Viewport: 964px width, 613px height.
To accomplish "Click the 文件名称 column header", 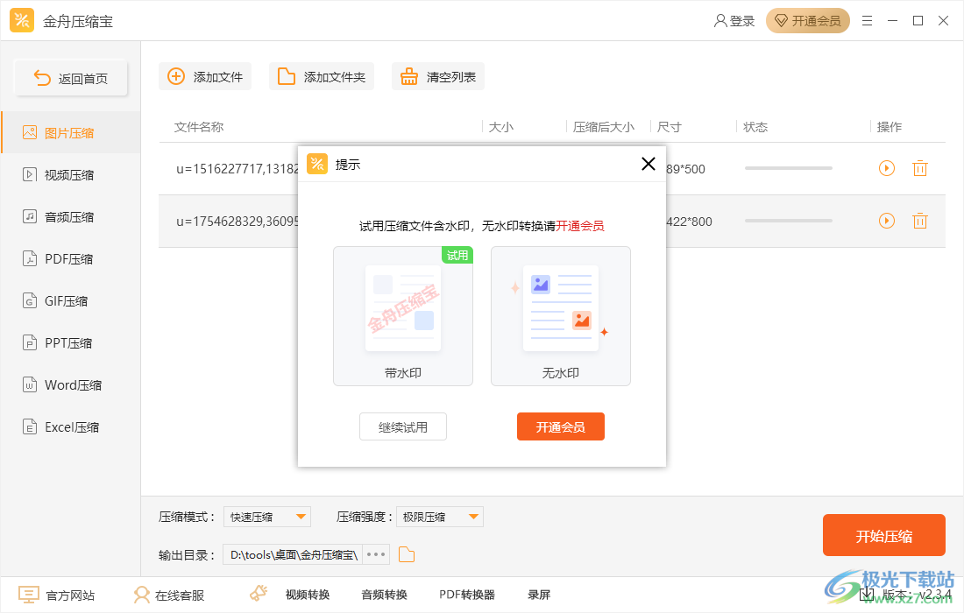I will (x=199, y=127).
